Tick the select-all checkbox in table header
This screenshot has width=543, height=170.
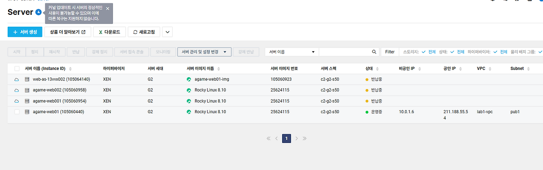click(x=17, y=69)
